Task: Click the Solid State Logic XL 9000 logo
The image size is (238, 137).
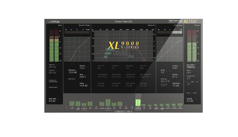Action: coord(182,21)
